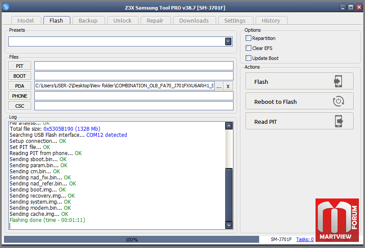
Task: Open the Tasks: 0 link
Action: click(305, 239)
